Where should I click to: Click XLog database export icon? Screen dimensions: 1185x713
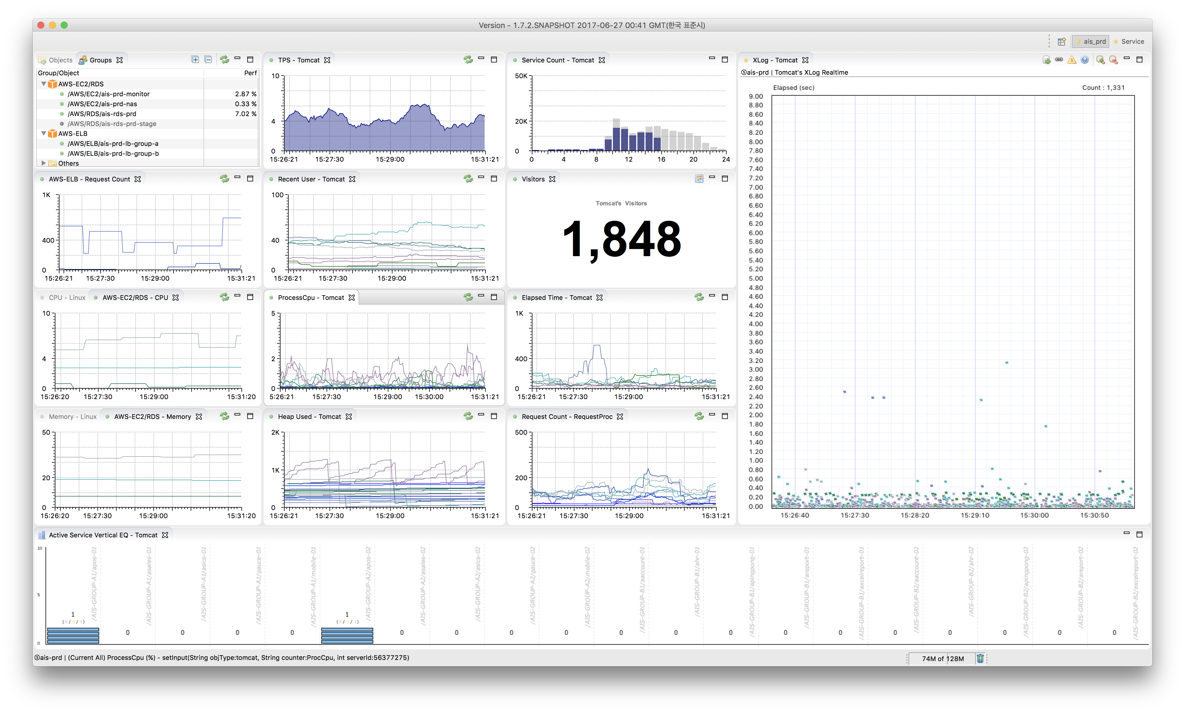1046,60
